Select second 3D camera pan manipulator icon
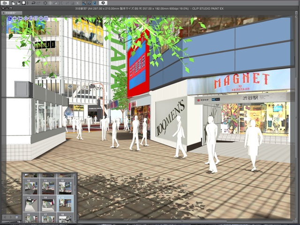The image size is (300, 225). [15, 18]
